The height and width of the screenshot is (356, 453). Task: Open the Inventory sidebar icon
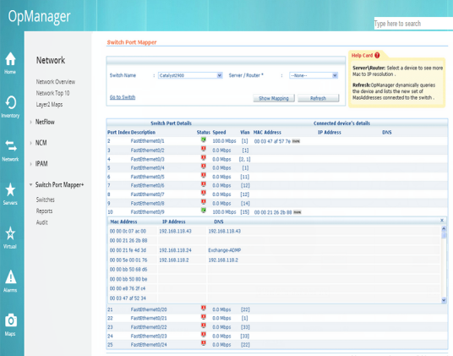click(10, 102)
